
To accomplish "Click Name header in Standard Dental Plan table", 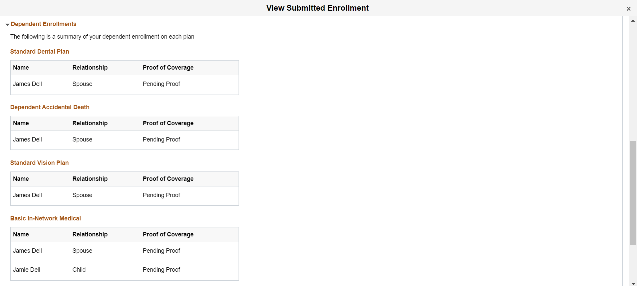I will coord(21,68).
